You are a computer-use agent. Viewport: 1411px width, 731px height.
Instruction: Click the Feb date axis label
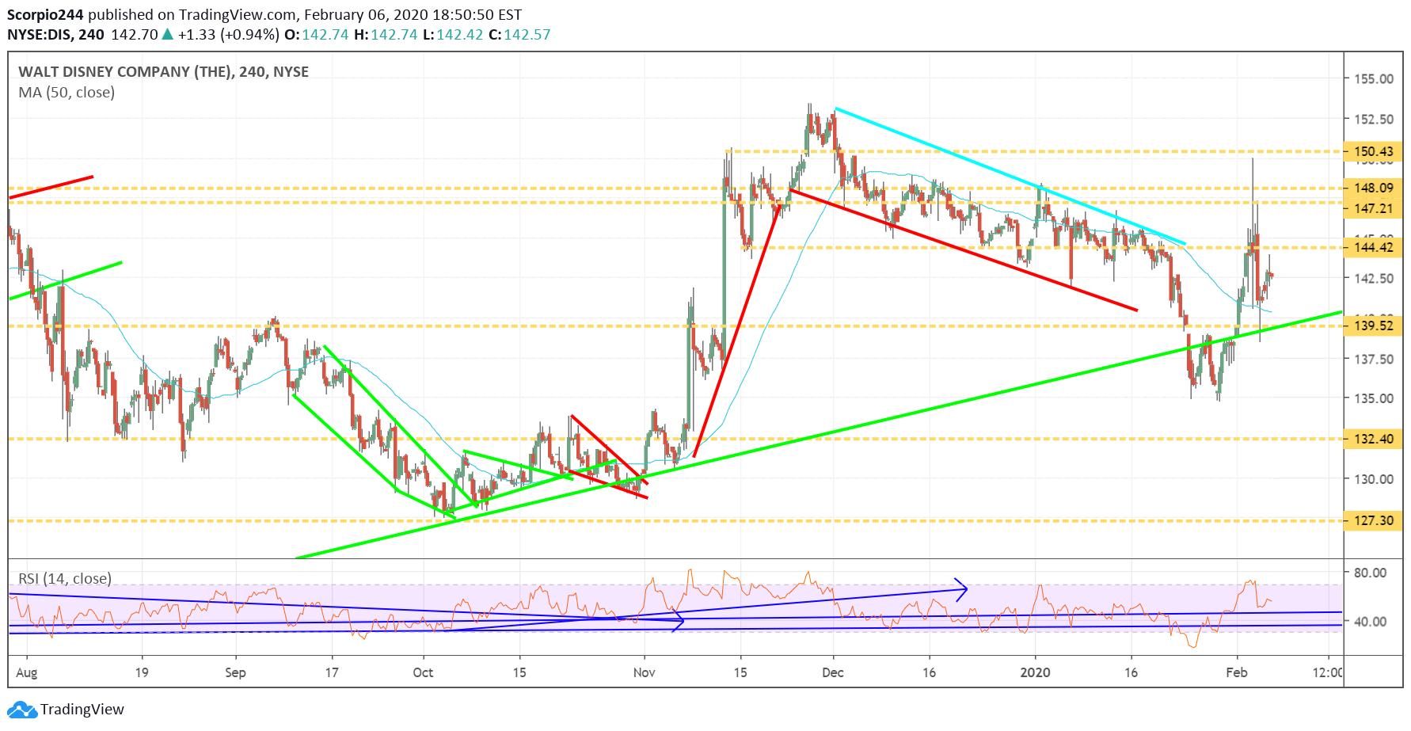click(x=1237, y=672)
